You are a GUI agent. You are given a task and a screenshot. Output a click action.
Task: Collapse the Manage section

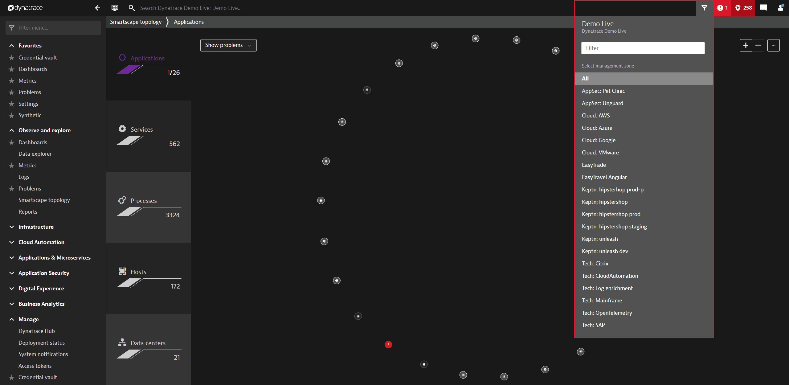pyautogui.click(x=12, y=319)
